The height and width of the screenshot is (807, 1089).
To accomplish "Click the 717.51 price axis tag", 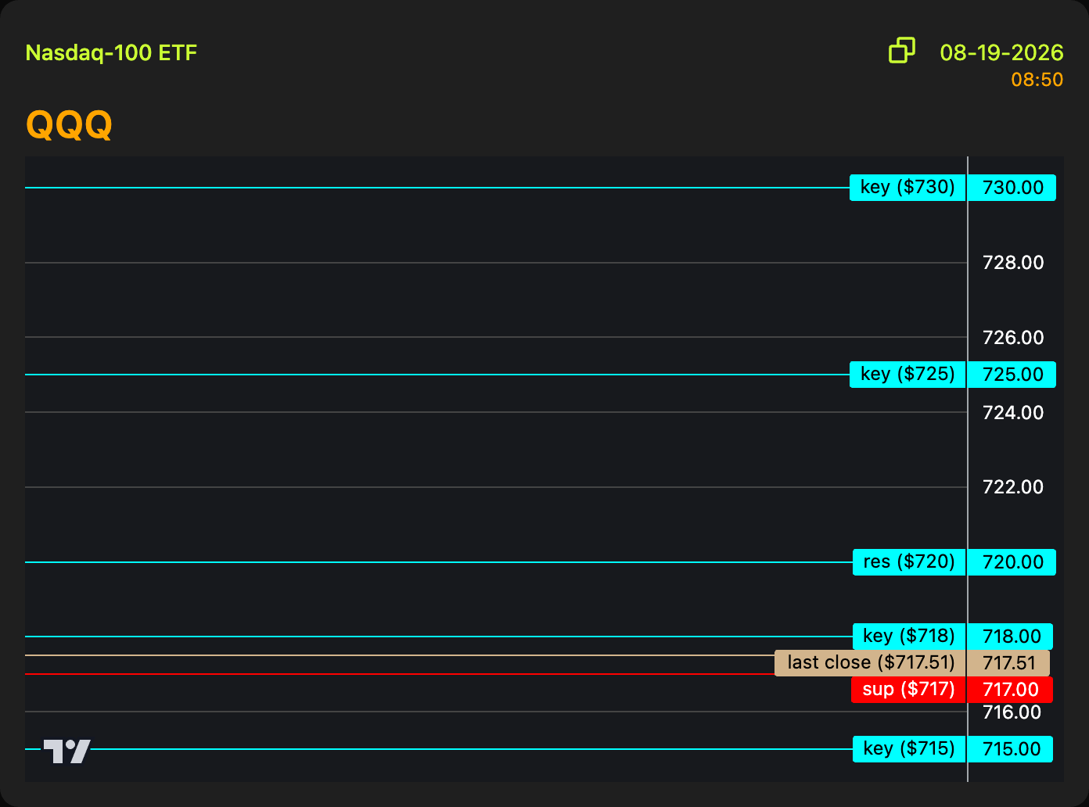I will pyautogui.click(x=1009, y=663).
